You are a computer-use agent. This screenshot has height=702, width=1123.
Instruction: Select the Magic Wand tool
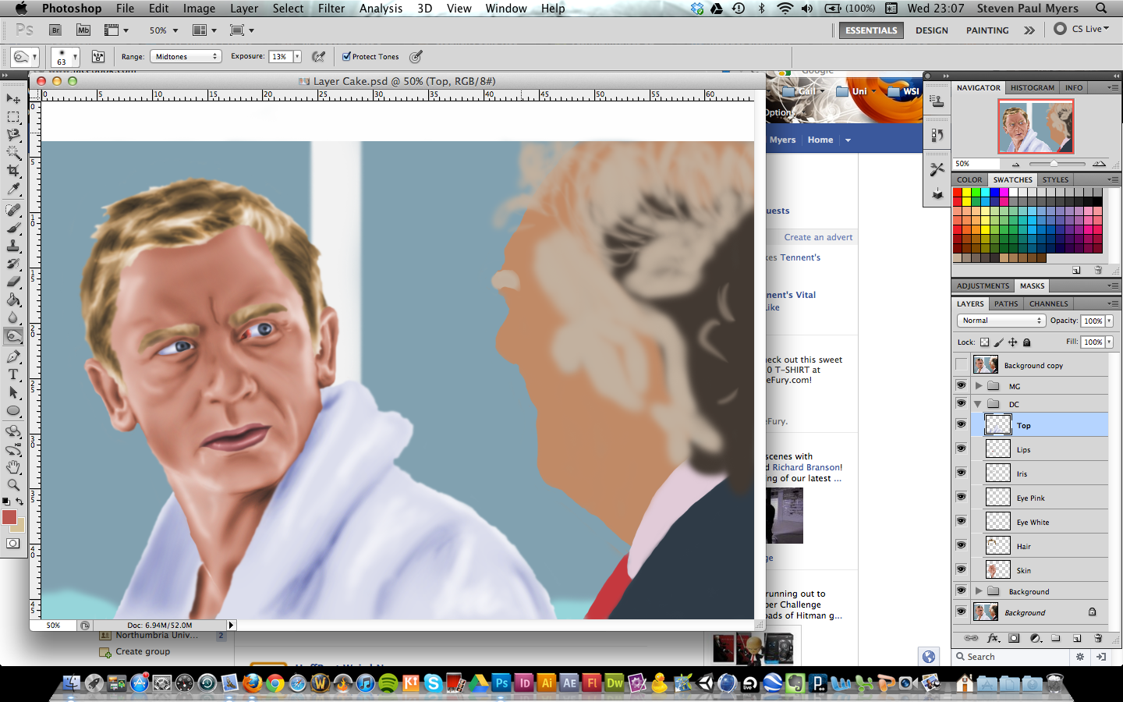pyautogui.click(x=13, y=153)
